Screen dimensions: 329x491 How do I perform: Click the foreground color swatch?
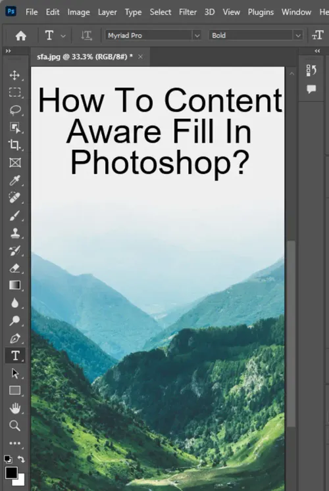[x=11, y=473]
